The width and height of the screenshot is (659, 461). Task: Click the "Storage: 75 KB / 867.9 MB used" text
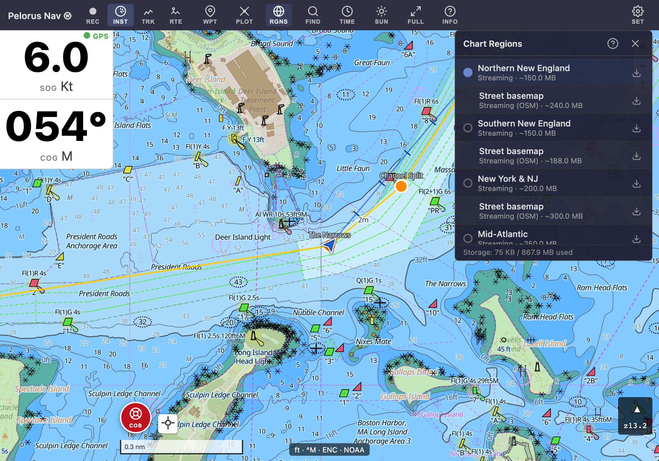coord(518,252)
